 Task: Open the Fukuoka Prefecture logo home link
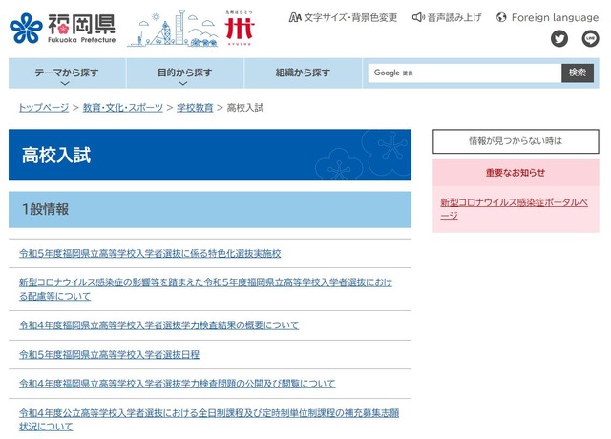coord(63,29)
